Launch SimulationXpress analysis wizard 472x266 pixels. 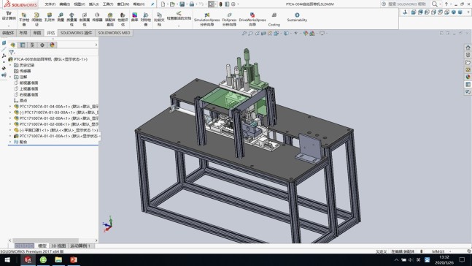pyautogui.click(x=206, y=19)
